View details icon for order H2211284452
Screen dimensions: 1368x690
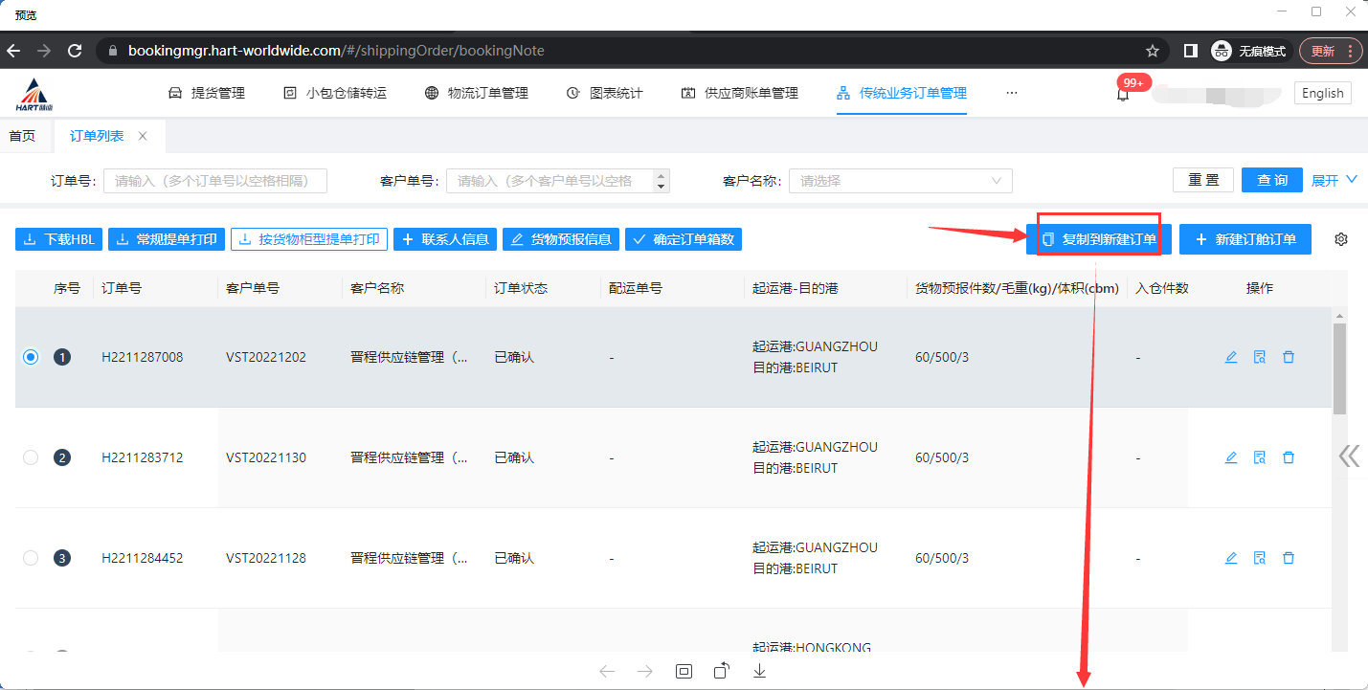click(1260, 558)
